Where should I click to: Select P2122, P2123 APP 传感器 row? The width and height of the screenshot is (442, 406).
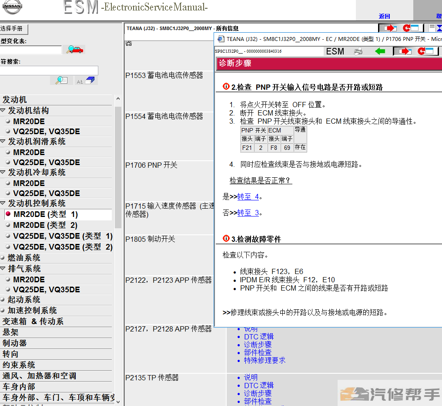[x=168, y=280]
